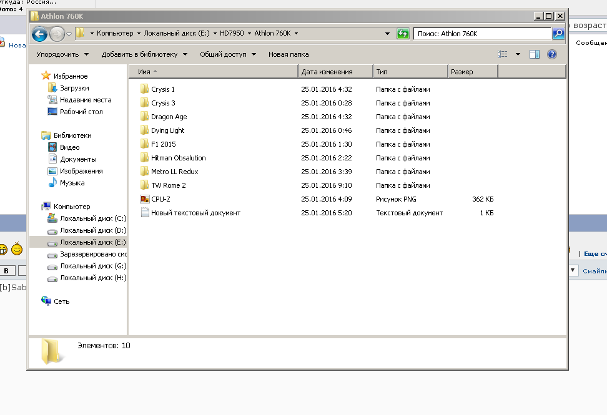Open the Общий доступ menu

[x=227, y=54]
